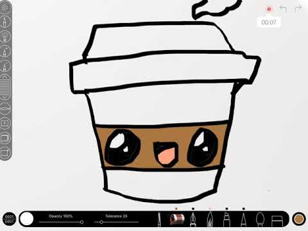Click the rectangle frame icon below the wavy line icon
This screenshot has height=231, width=308.
coord(4,123)
